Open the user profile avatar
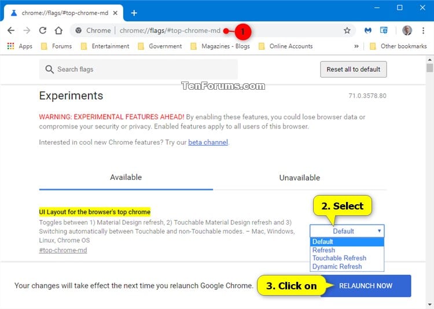 407,30
